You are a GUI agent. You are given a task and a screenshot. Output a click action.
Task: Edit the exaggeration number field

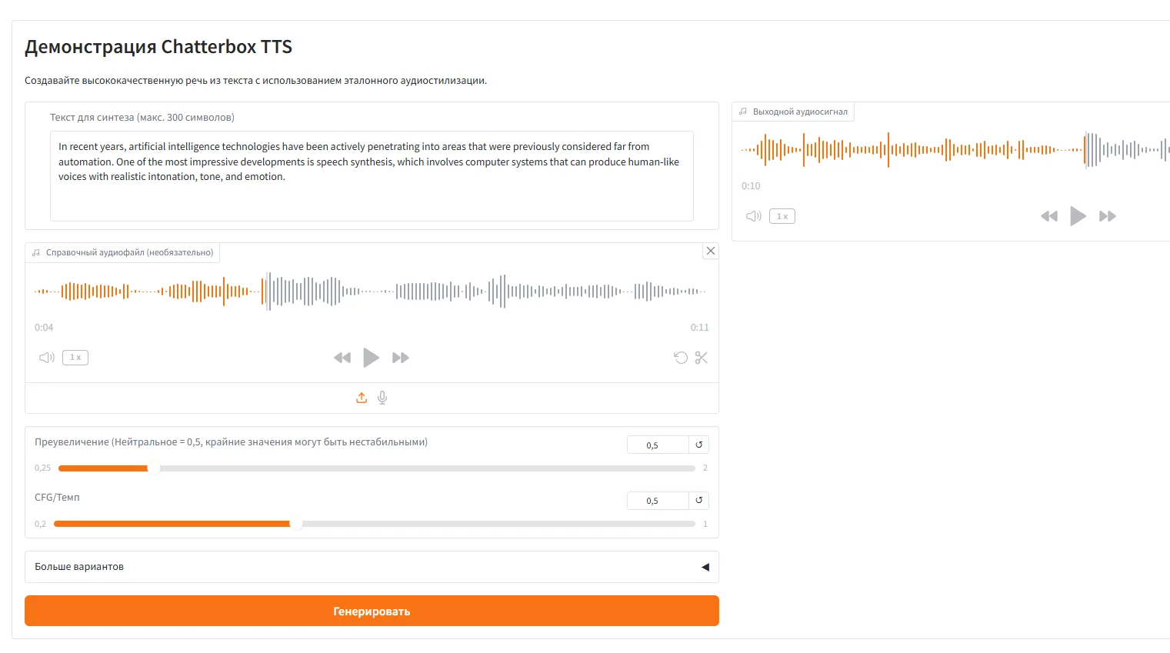658,445
